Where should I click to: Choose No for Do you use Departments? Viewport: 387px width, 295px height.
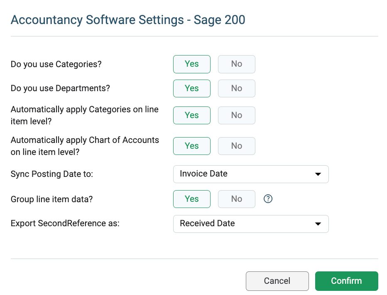tap(236, 88)
